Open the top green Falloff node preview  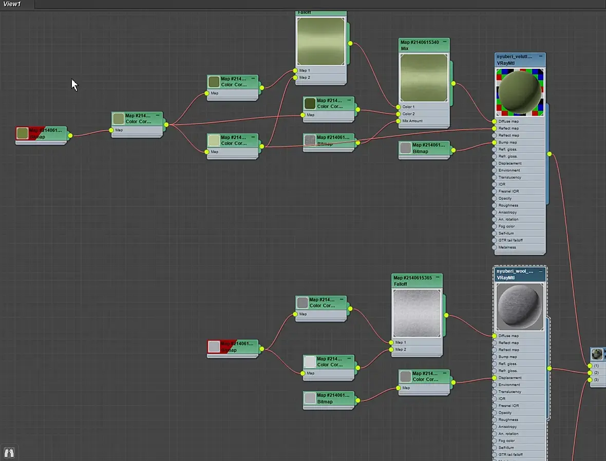click(x=321, y=41)
